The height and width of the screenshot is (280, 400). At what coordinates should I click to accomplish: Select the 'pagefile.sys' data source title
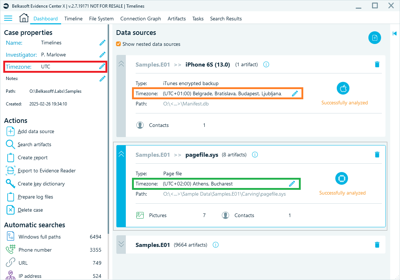point(202,155)
